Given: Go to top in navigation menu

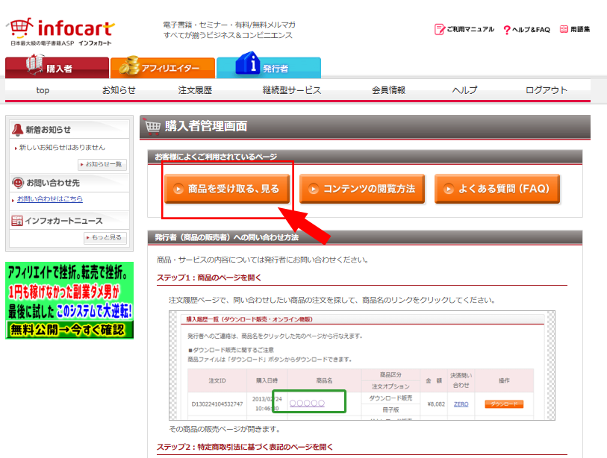Looking at the screenshot, I should 43,90.
